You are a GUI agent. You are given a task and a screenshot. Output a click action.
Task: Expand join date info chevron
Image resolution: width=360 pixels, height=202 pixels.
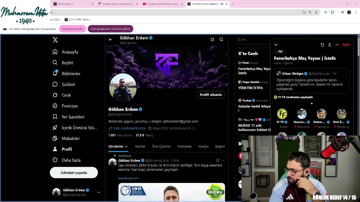(193, 128)
